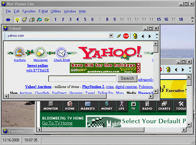Expand main toolbar overflow chevron
196x145 pixels.
click(192, 20)
